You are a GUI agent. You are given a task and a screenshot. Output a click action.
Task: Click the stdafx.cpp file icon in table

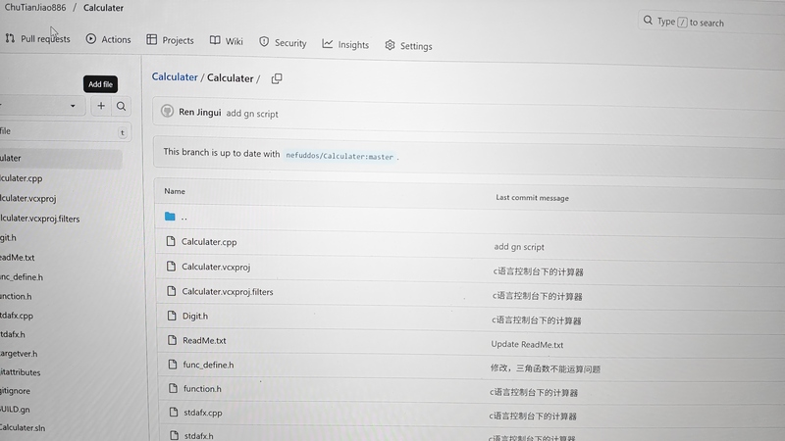174,412
